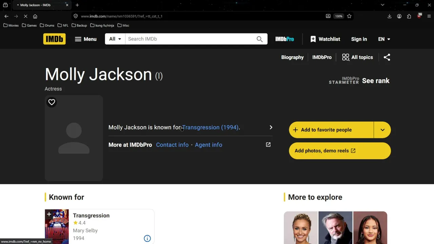Open the Backup bookmark folder
The image size is (434, 244).
pyautogui.click(x=79, y=25)
